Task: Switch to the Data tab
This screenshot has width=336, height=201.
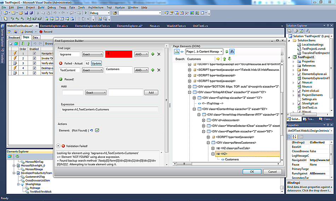Action: [35, 38]
